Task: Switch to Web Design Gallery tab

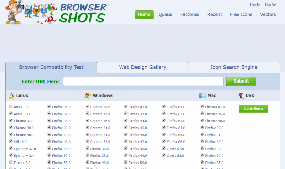Action: click(x=143, y=67)
